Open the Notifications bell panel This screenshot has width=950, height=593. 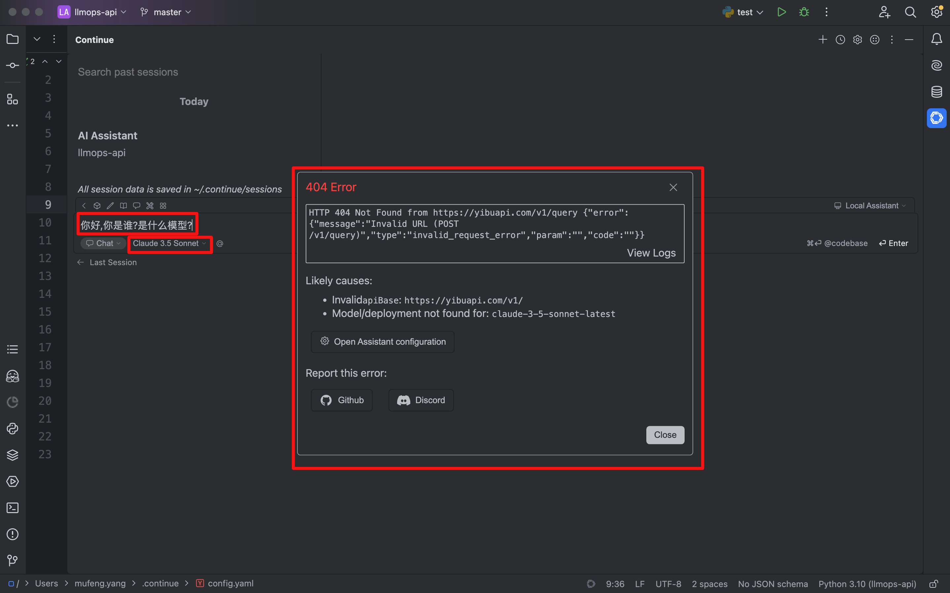(x=937, y=39)
